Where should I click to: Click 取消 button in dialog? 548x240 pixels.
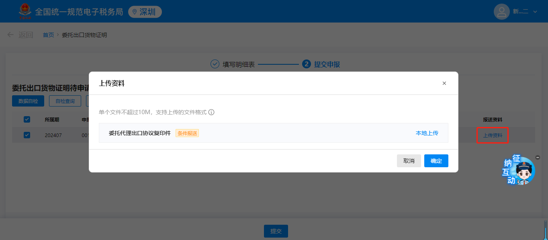pyautogui.click(x=409, y=161)
